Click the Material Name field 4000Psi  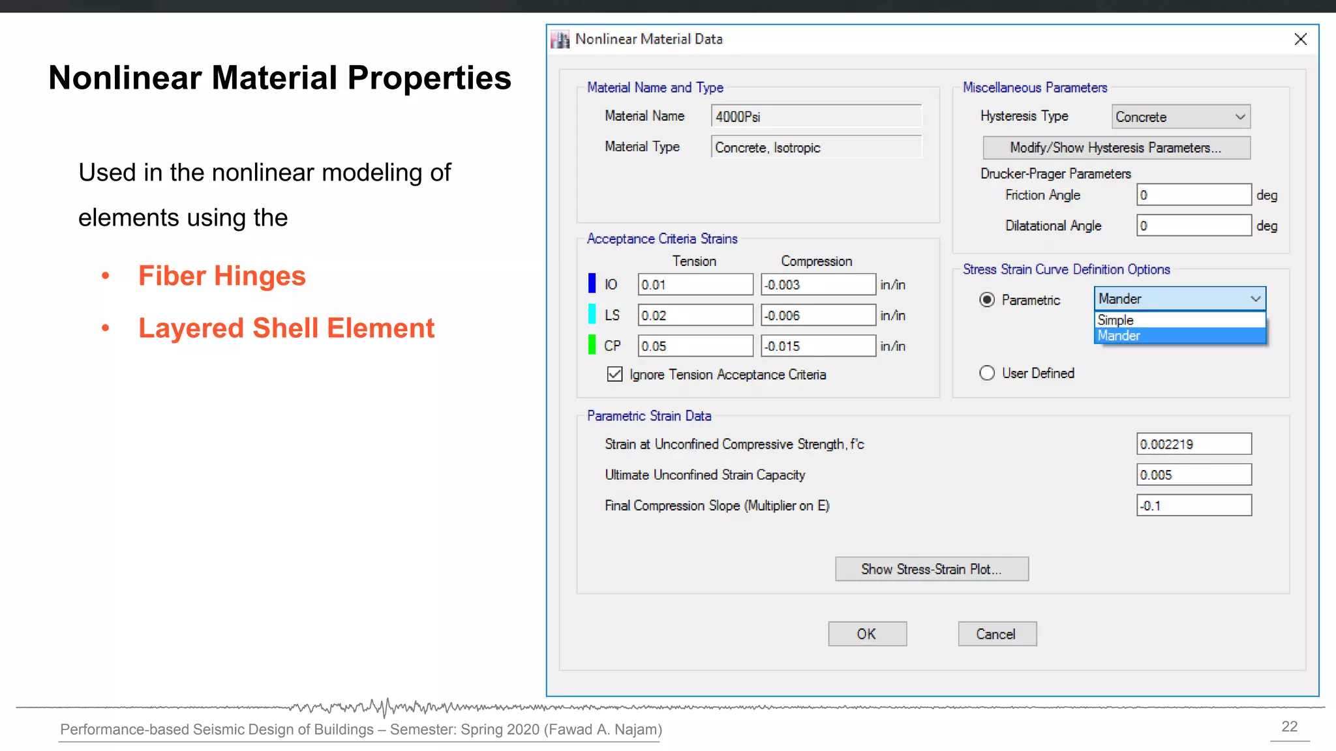click(816, 117)
